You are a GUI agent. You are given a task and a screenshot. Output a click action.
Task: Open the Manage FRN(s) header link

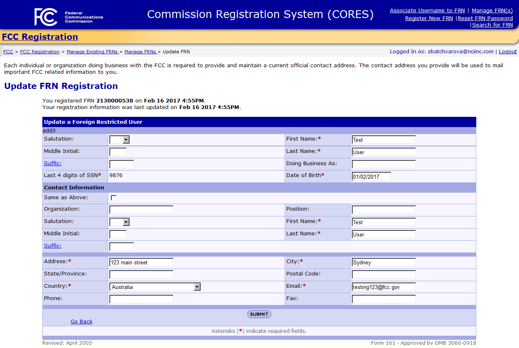pyautogui.click(x=492, y=11)
